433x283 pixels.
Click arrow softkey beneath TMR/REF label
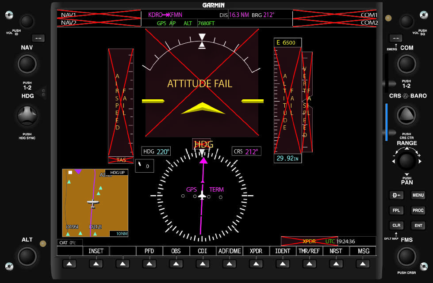pos(309,264)
